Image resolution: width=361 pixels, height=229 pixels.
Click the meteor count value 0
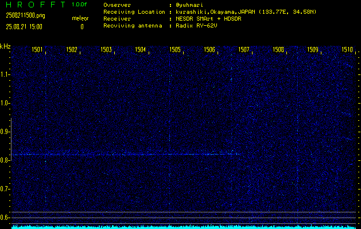click(82, 27)
